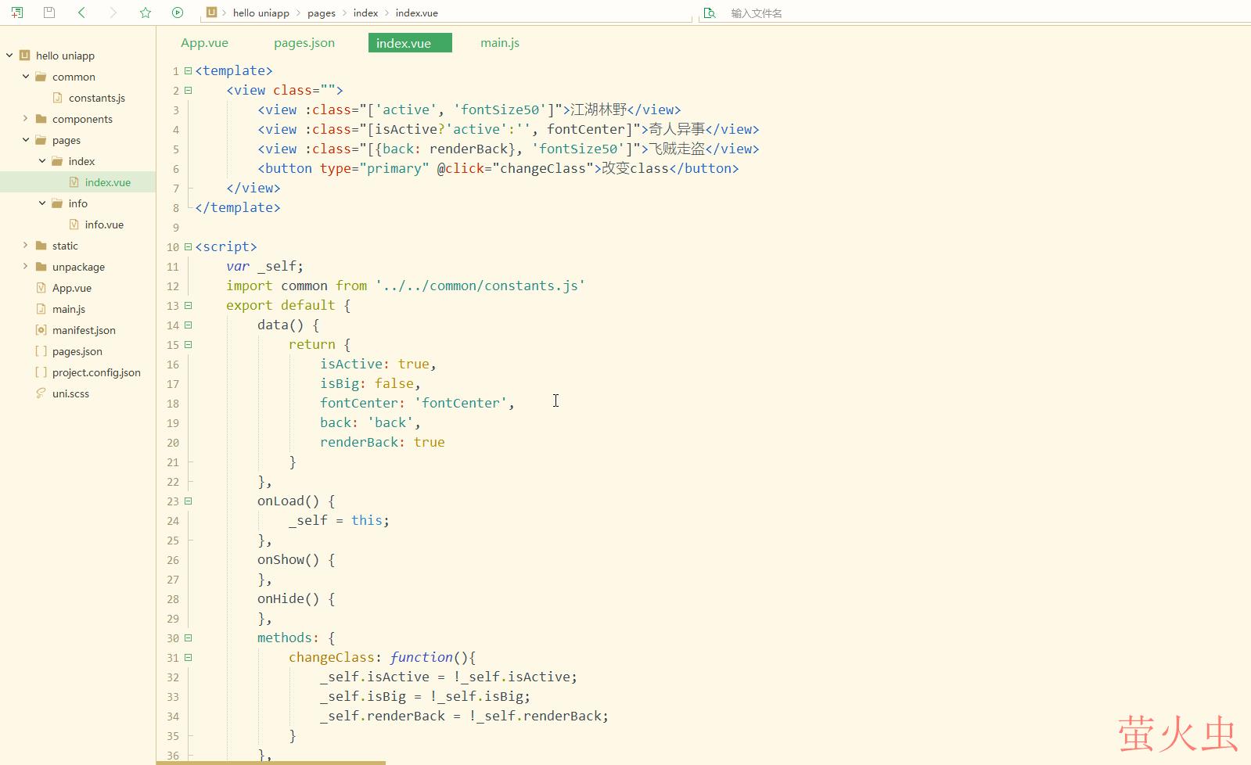Select index.vue in the project tree

pyautogui.click(x=108, y=182)
